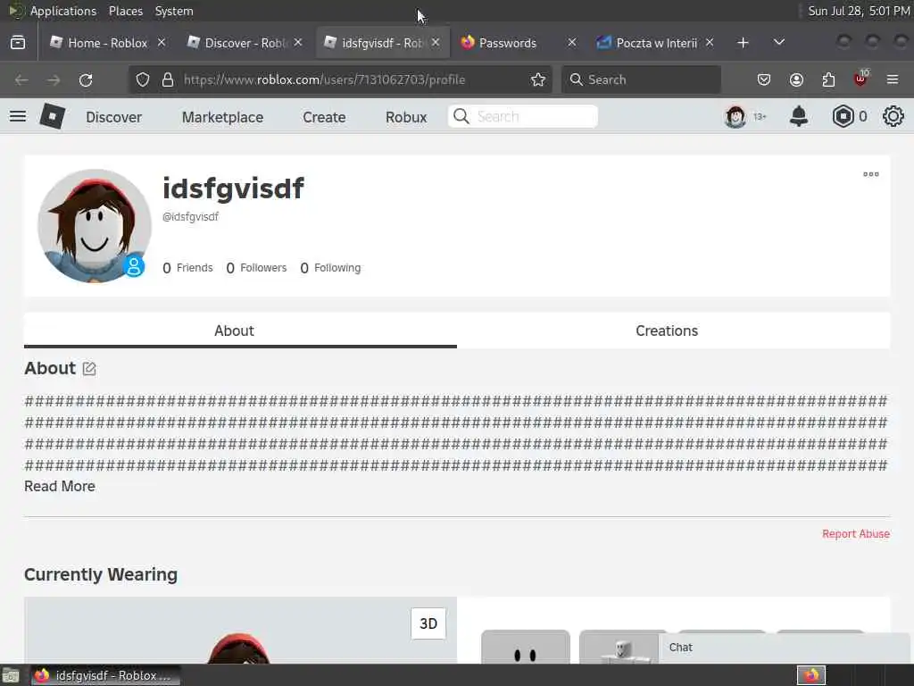Select idsfgvisdf - Roblox taskbar window button
This screenshot has height=686, width=914.
(105, 675)
